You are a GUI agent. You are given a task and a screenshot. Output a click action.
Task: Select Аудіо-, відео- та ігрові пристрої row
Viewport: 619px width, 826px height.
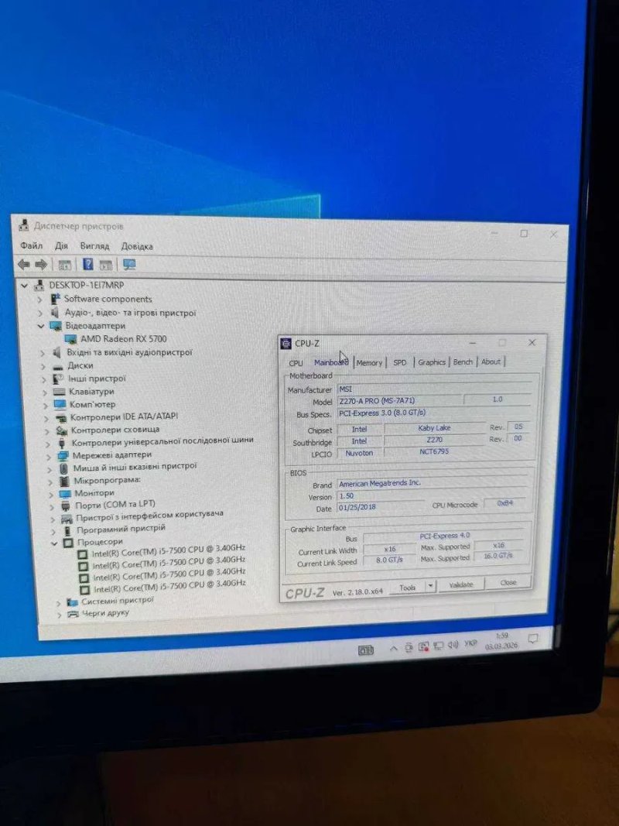[129, 313]
